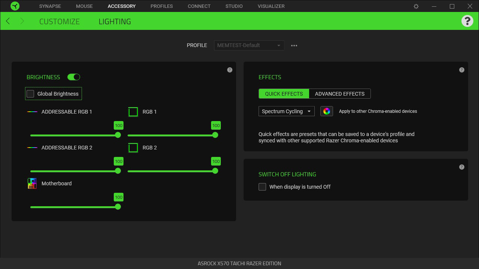
Task: Click the Addressable RGB 1 strip icon
Action: (x=32, y=112)
